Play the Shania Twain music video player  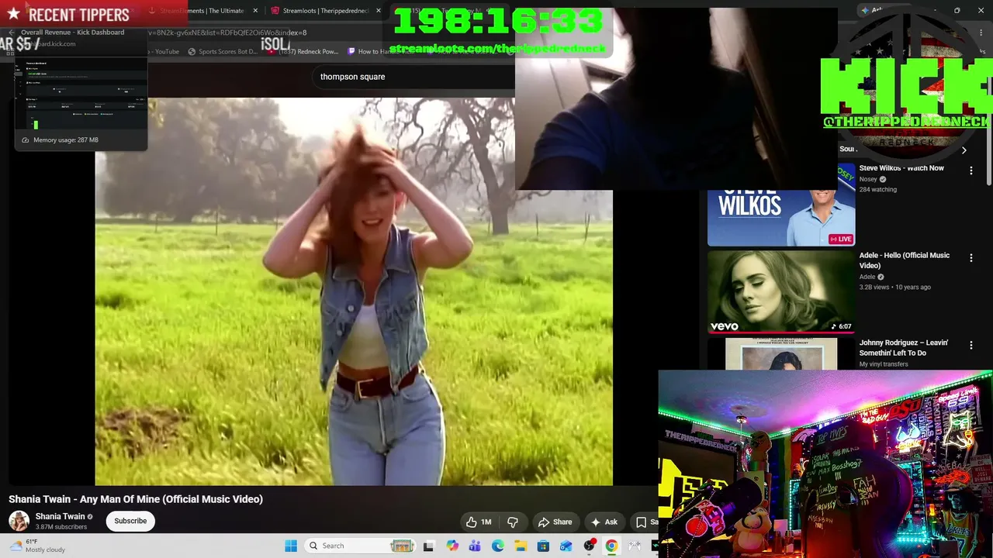(x=354, y=291)
